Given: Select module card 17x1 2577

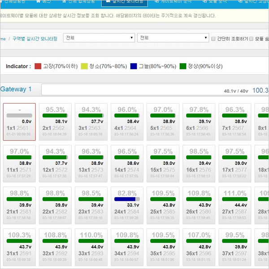Looking at the screenshot, I should point(234,164).
